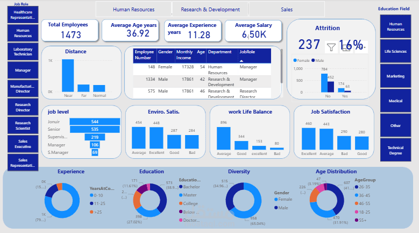Click the 36-45 legend swatch in Age Distribution
Viewport: 419px width, 233px height.
point(357,195)
